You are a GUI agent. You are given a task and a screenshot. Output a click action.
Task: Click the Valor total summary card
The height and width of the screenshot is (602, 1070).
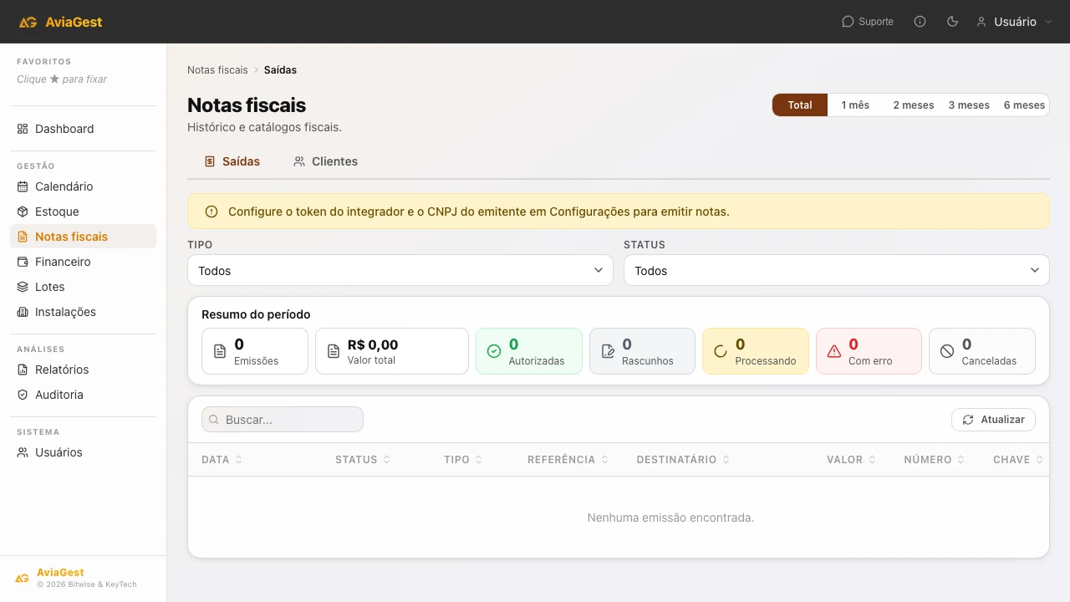pos(392,351)
